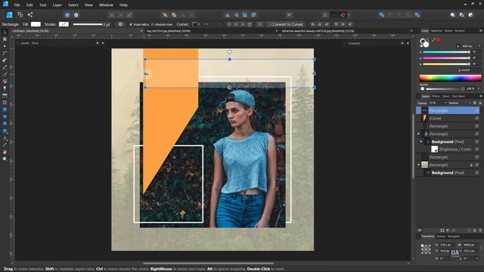The width and height of the screenshot is (484, 272).
Task: Open the File menu
Action: [17, 5]
